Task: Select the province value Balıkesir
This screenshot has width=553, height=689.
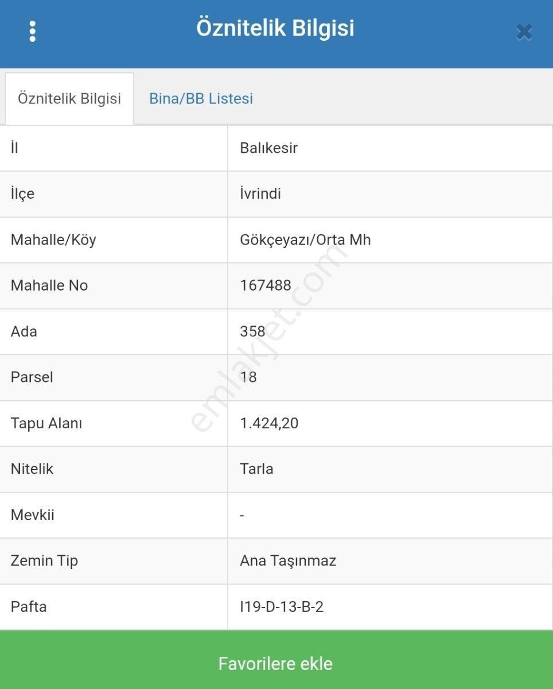Action: tap(268, 148)
